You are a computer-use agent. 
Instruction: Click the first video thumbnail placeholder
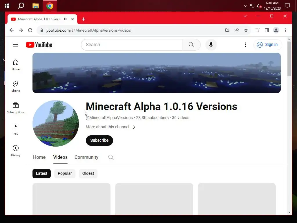tap(71, 199)
